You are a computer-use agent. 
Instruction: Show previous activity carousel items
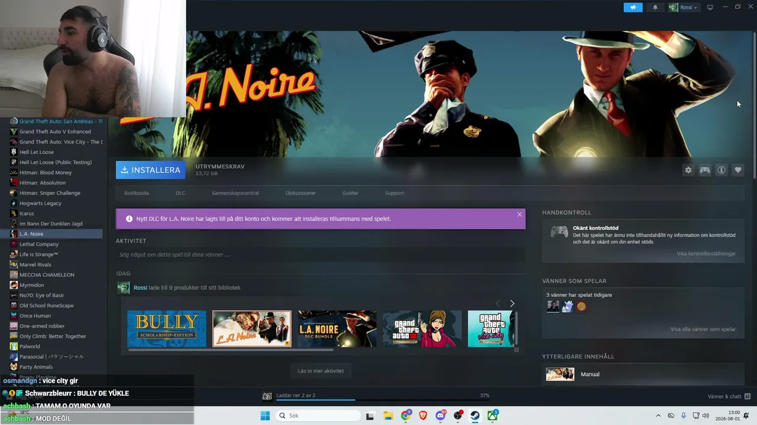(497, 303)
